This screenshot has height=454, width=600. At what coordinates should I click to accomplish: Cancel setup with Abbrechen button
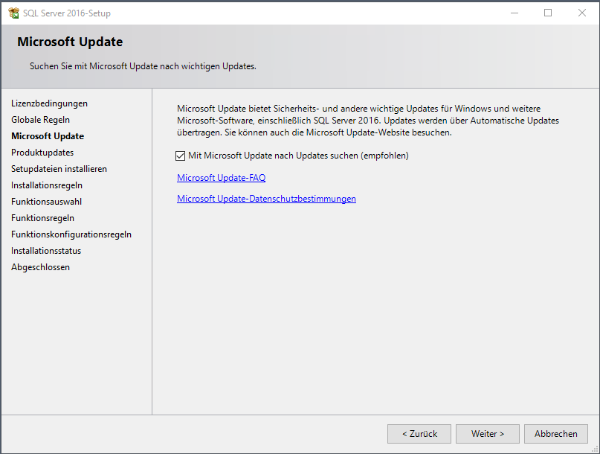point(555,434)
